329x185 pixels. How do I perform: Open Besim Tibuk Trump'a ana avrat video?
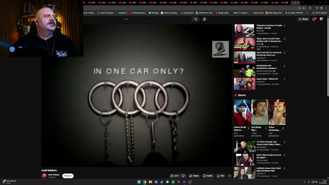point(244,160)
